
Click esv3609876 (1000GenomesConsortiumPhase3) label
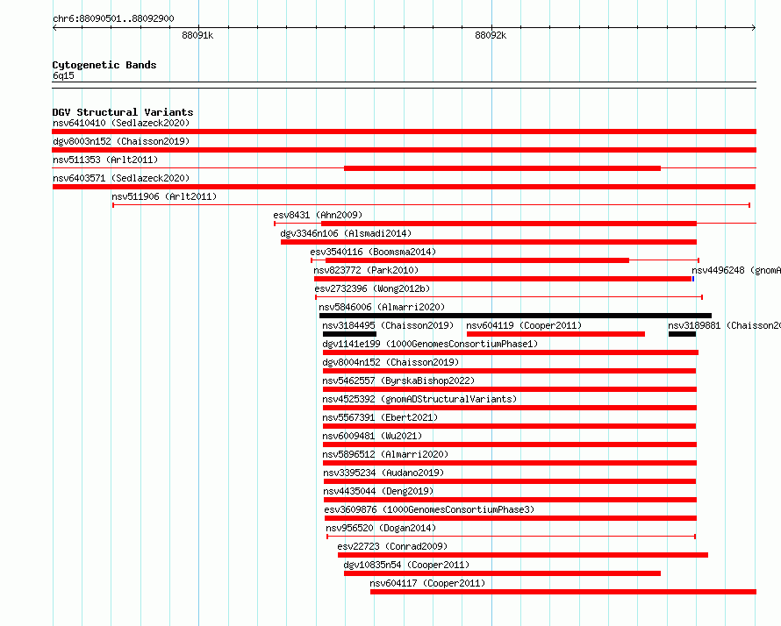pos(429,509)
